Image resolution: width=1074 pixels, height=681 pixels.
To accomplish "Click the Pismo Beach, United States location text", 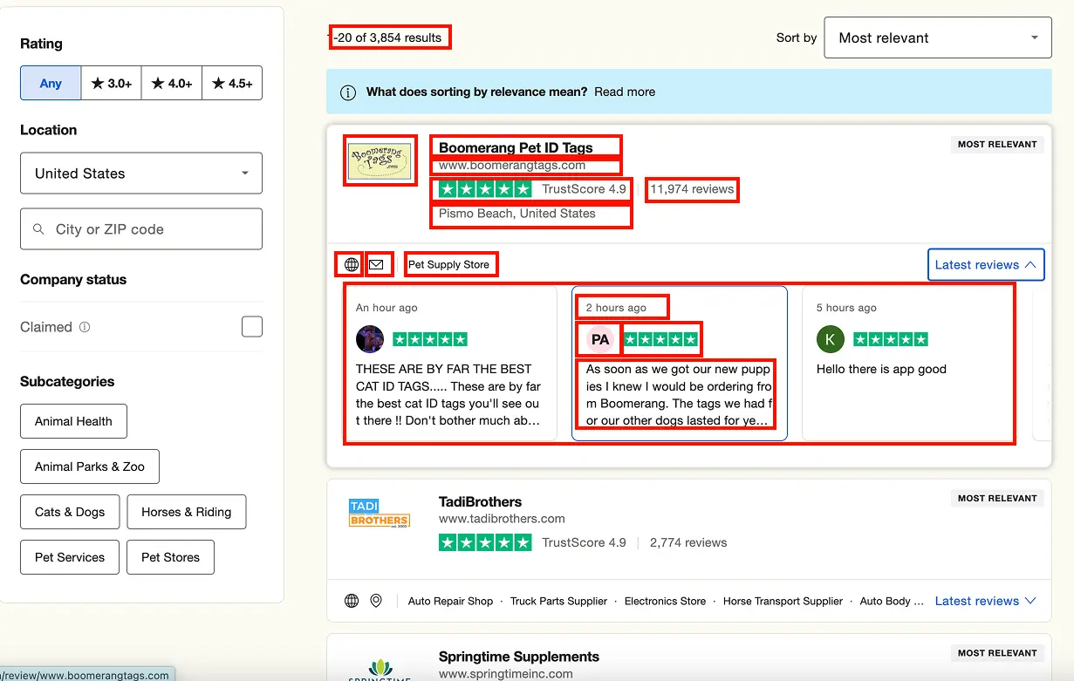I will pos(517,214).
